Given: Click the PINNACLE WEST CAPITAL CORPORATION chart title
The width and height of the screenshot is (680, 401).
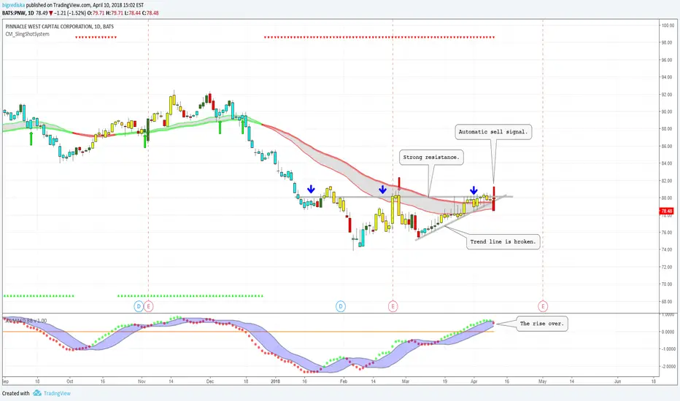Looking at the screenshot, I should point(59,26).
